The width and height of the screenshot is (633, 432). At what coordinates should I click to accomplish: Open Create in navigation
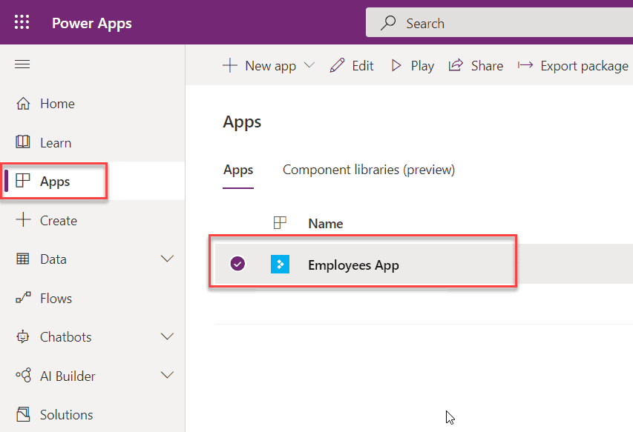[59, 221]
